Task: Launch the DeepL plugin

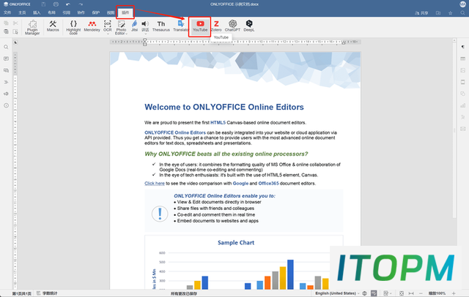Action: [x=249, y=26]
